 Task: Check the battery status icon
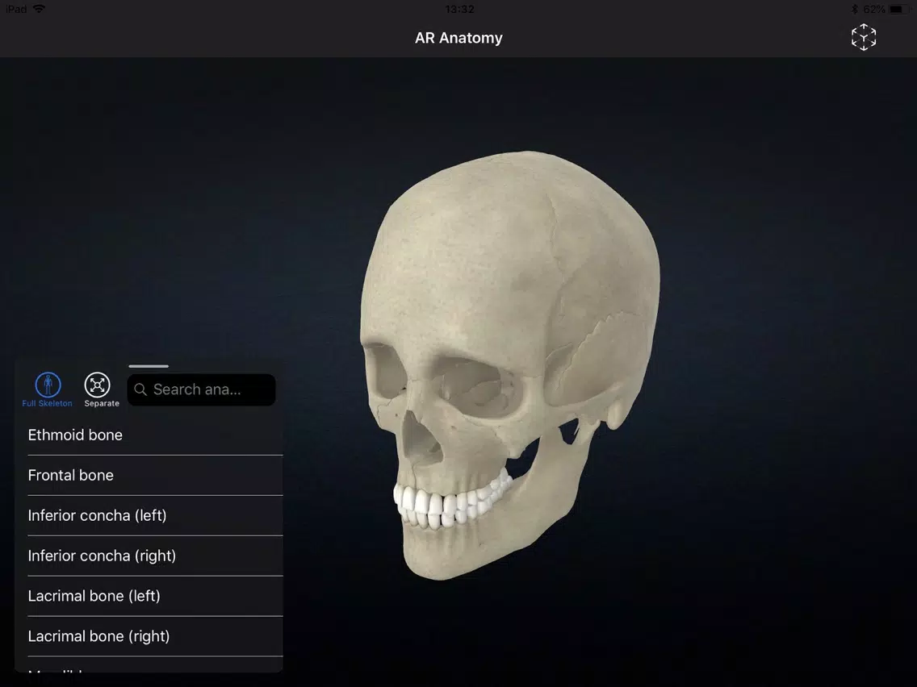point(899,10)
